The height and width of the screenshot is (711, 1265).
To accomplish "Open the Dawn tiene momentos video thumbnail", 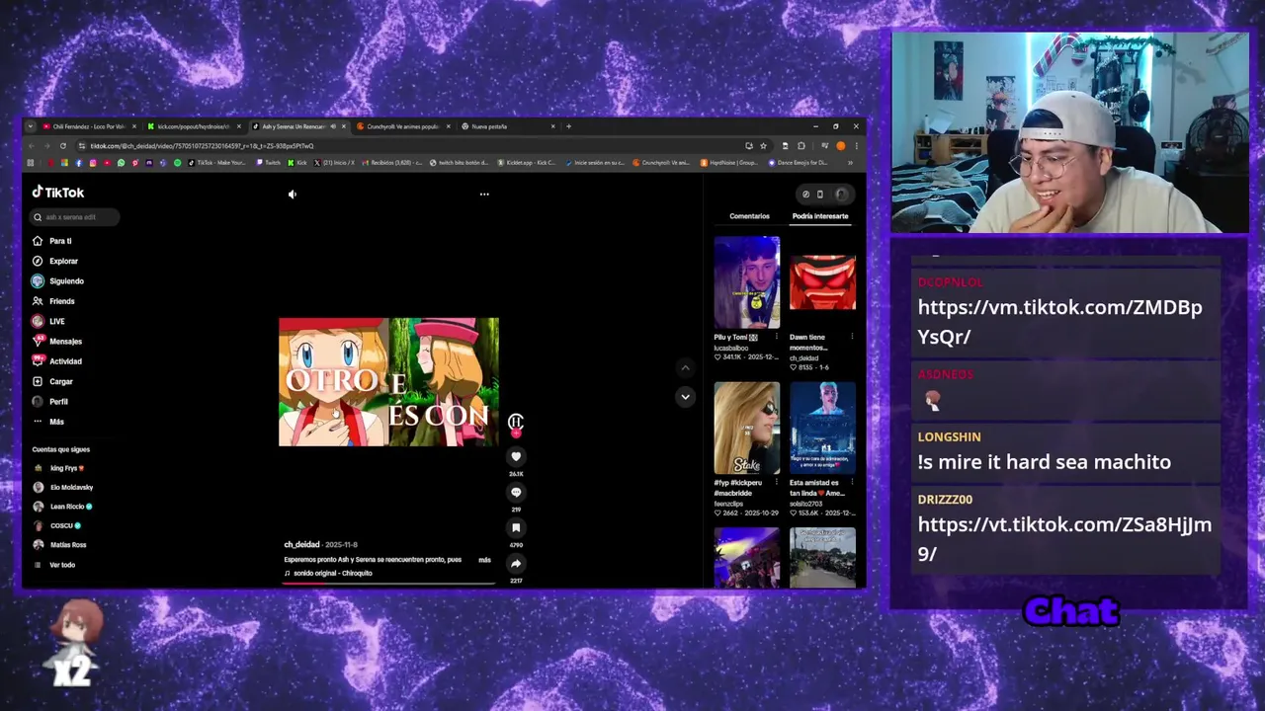I will (822, 282).
